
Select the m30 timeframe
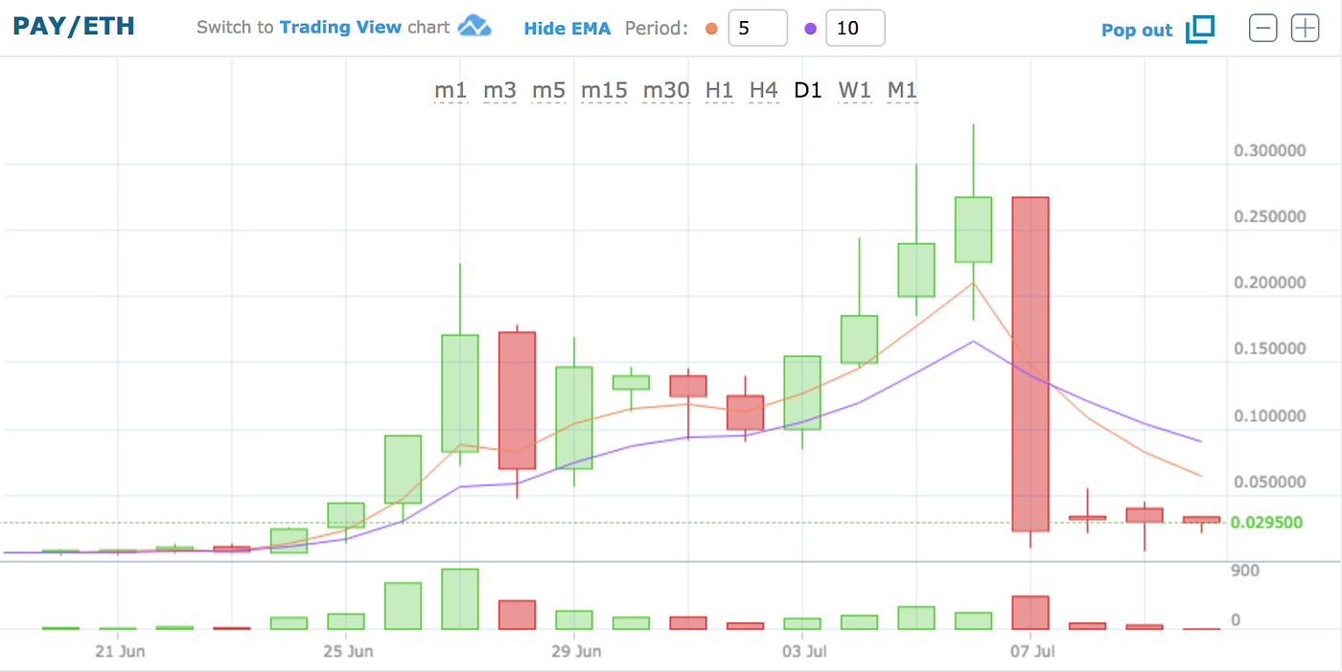pyautogui.click(x=665, y=91)
